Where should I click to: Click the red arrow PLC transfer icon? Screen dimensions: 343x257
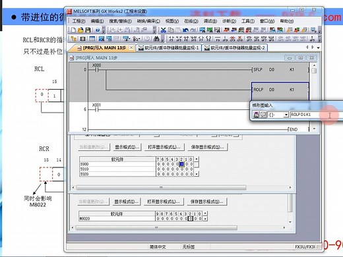pyautogui.click(x=226, y=30)
